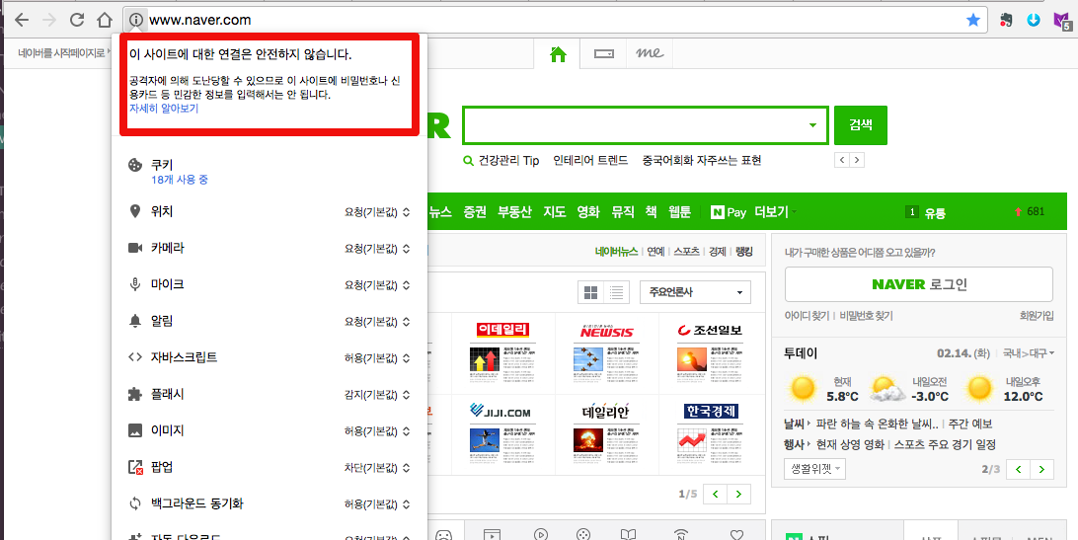Follow the 자세히 알아보기 link

pyautogui.click(x=164, y=109)
